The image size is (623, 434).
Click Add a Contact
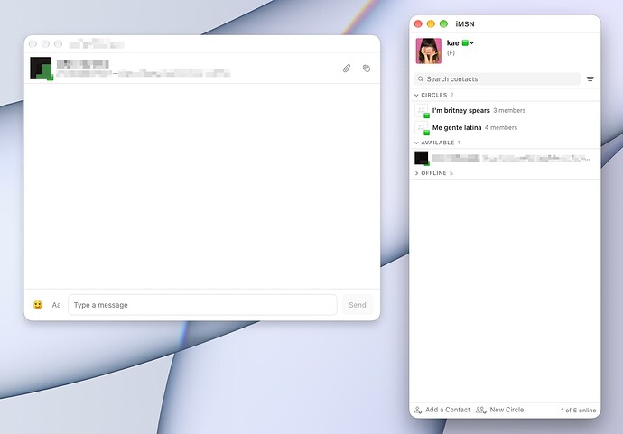click(x=442, y=410)
